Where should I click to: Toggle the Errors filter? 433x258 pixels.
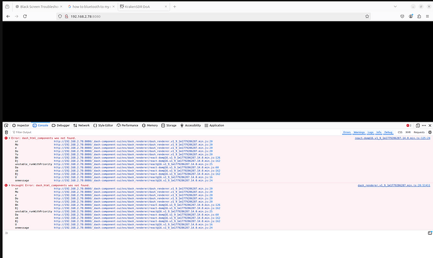click(x=347, y=132)
